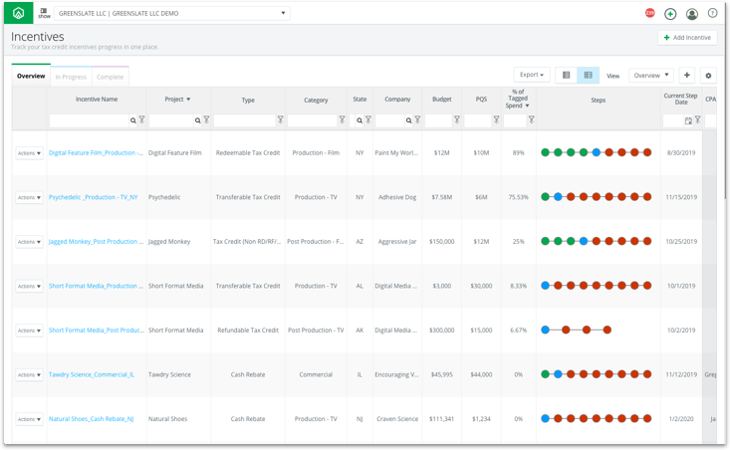Screen dimensions: 730x450
Task: Click into the Budget filter field
Action: [x=438, y=120]
